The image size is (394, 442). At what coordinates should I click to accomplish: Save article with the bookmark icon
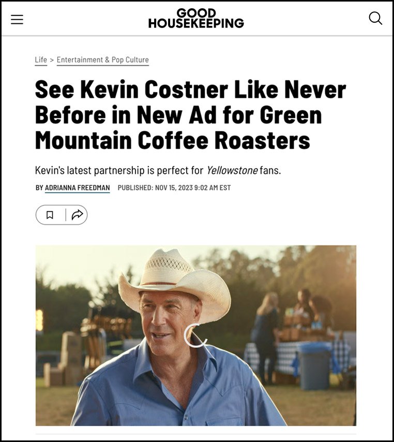pyautogui.click(x=50, y=215)
